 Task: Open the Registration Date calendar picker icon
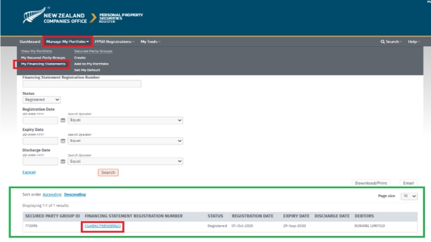point(63,120)
